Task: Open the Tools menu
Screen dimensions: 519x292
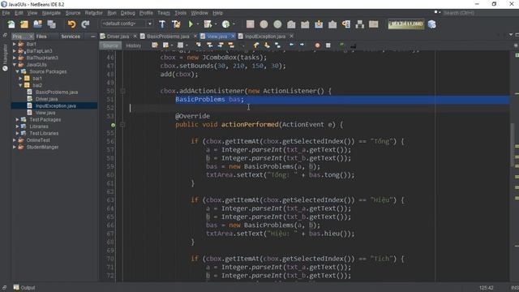Action: pos(180,13)
